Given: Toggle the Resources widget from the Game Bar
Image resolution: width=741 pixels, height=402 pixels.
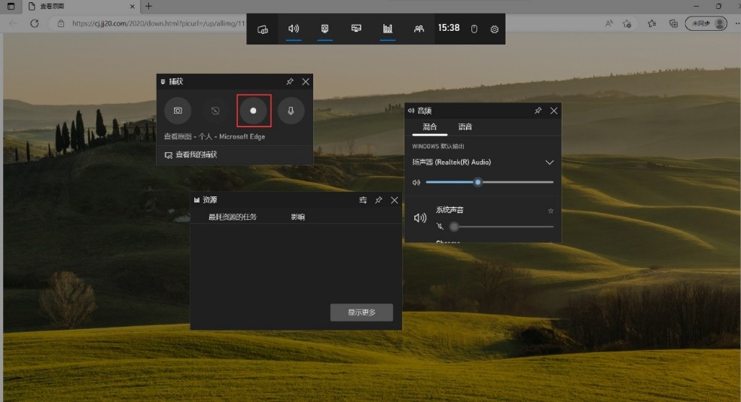Looking at the screenshot, I should [388, 29].
